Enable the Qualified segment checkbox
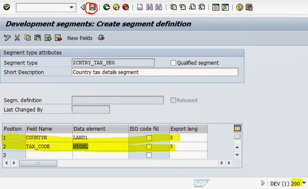Image resolution: width=308 pixels, height=189 pixels. pyautogui.click(x=173, y=63)
